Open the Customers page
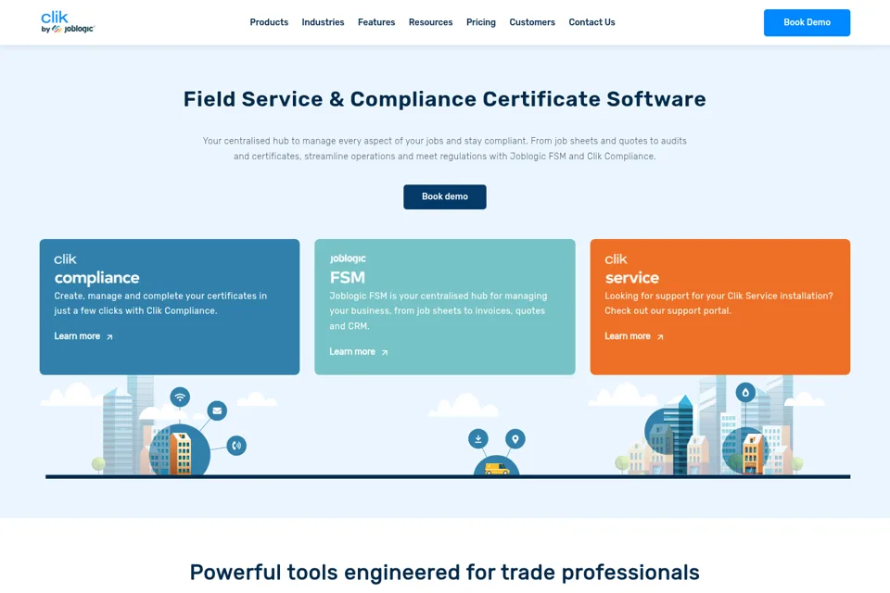The image size is (890, 593). click(532, 22)
